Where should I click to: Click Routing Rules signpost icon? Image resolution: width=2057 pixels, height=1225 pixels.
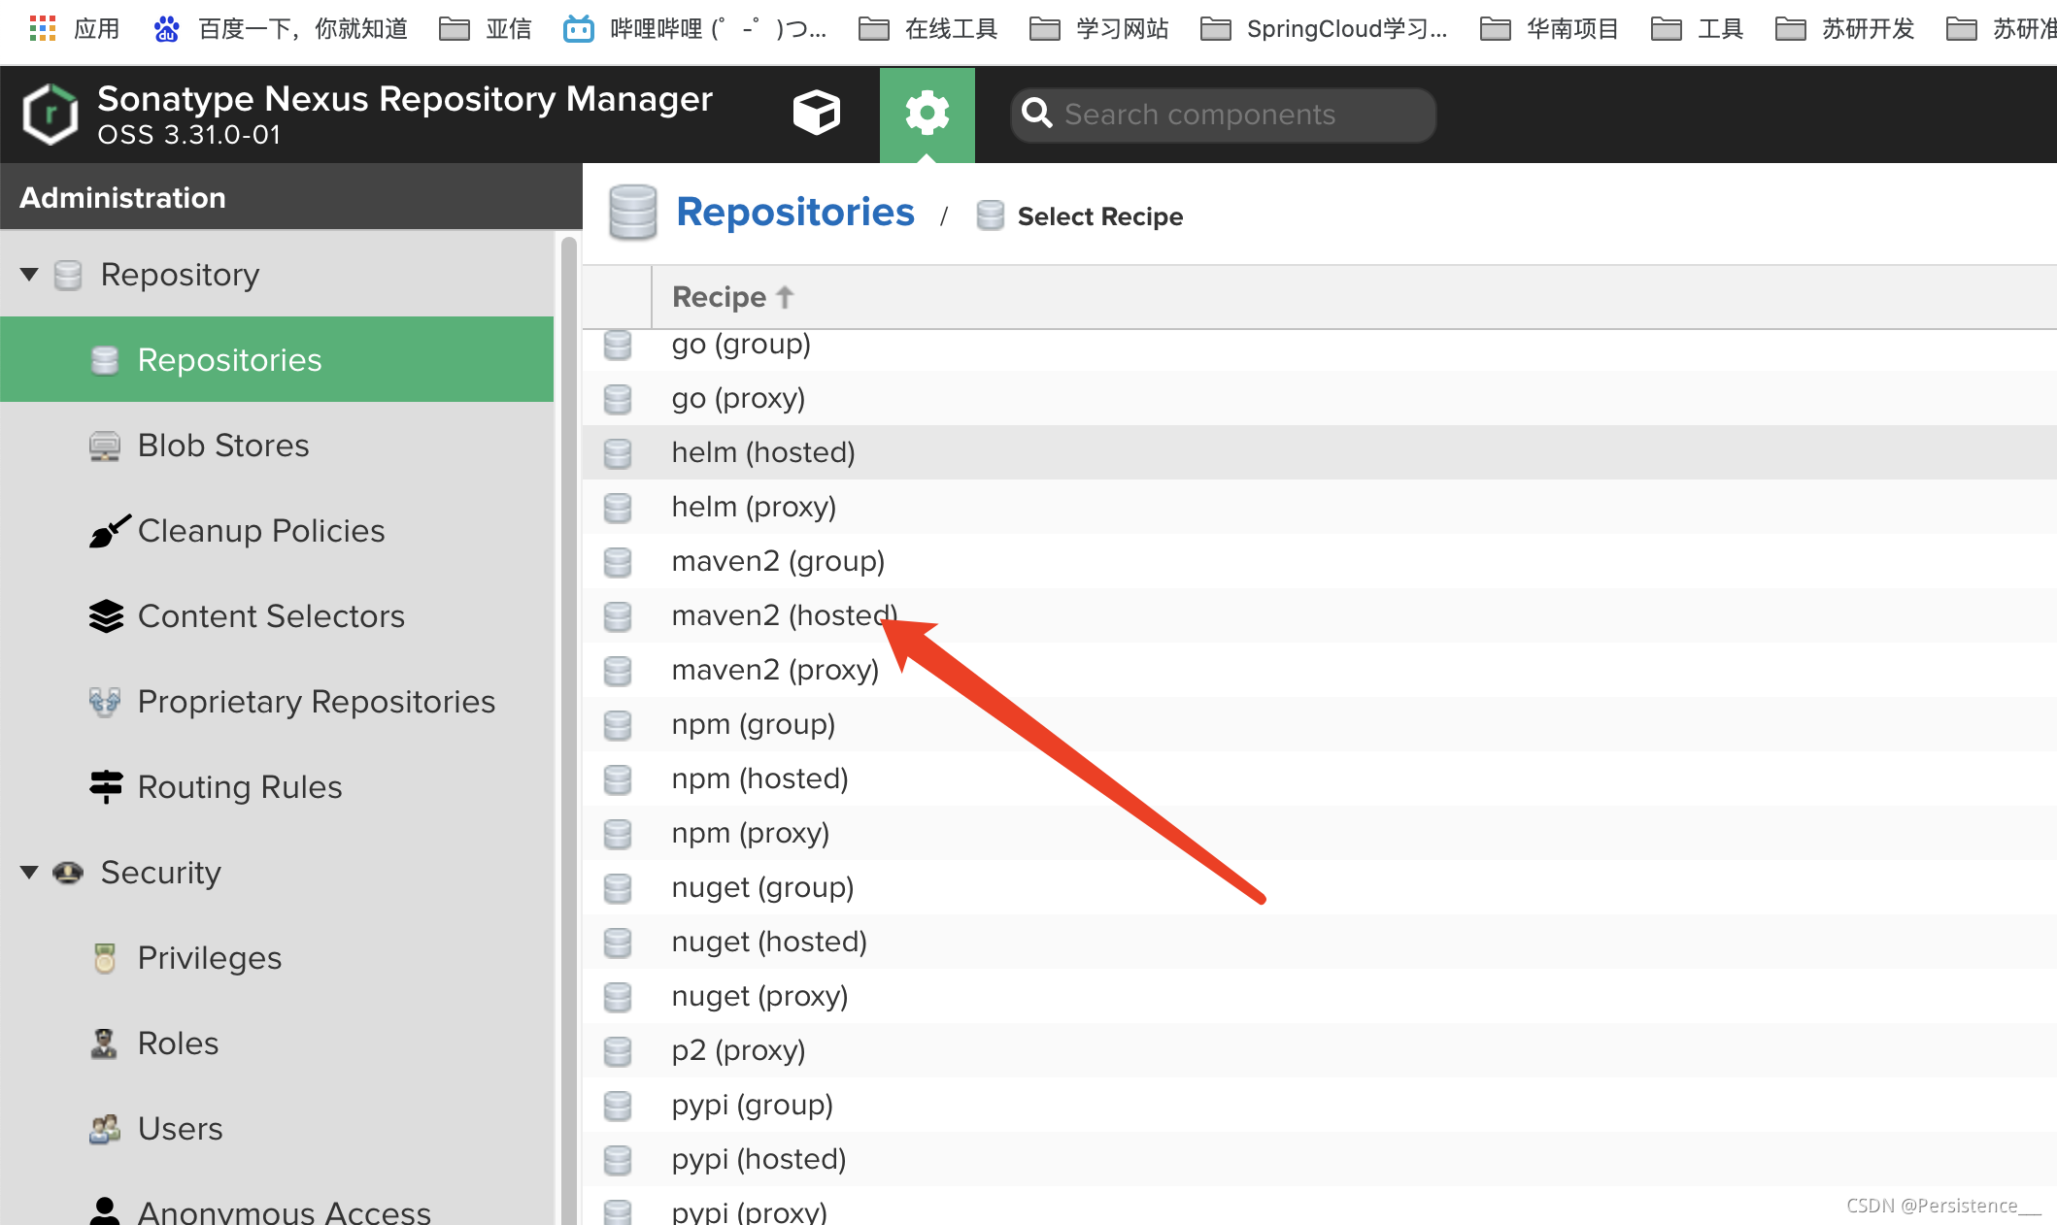pos(106,787)
